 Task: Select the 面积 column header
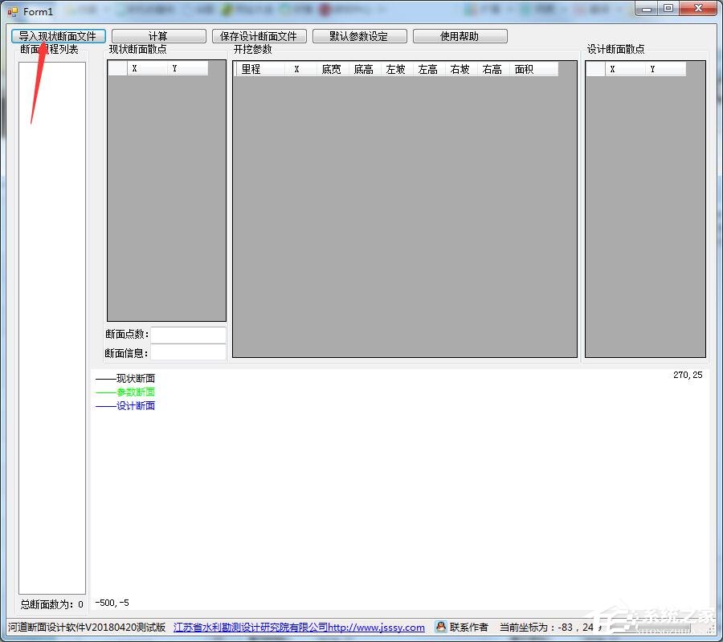click(x=533, y=69)
